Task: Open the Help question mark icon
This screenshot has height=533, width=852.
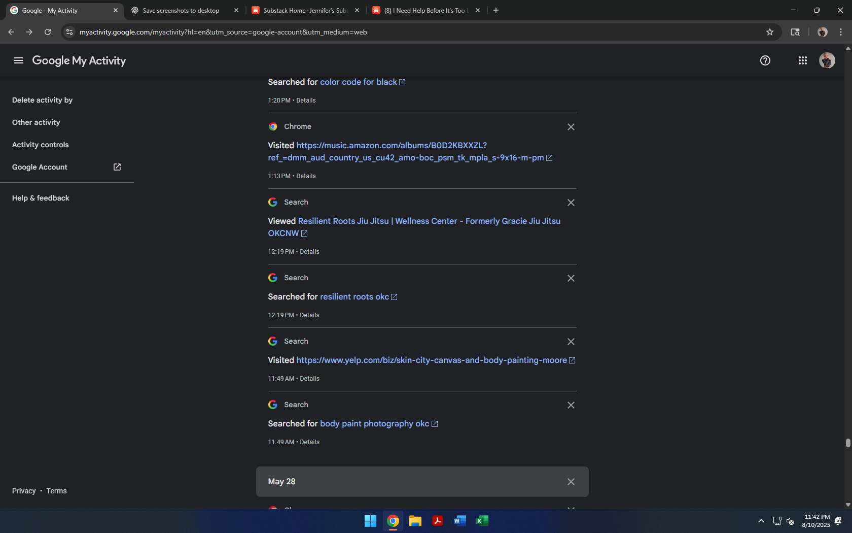Action: 765,60
